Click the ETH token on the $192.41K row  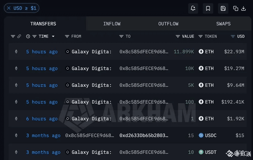pos(206,102)
